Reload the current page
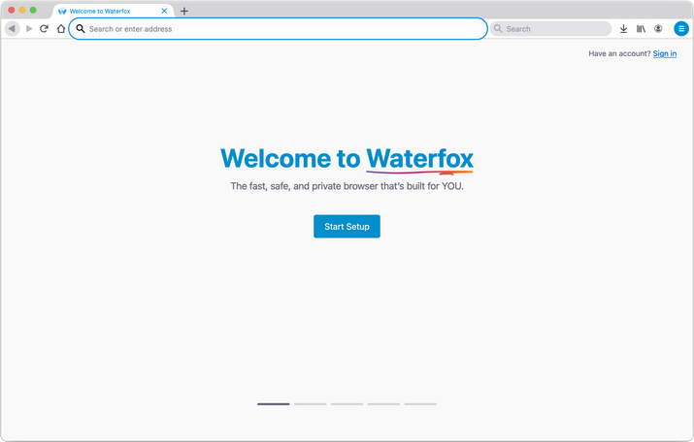Screen dimensions: 694x442 44,29
